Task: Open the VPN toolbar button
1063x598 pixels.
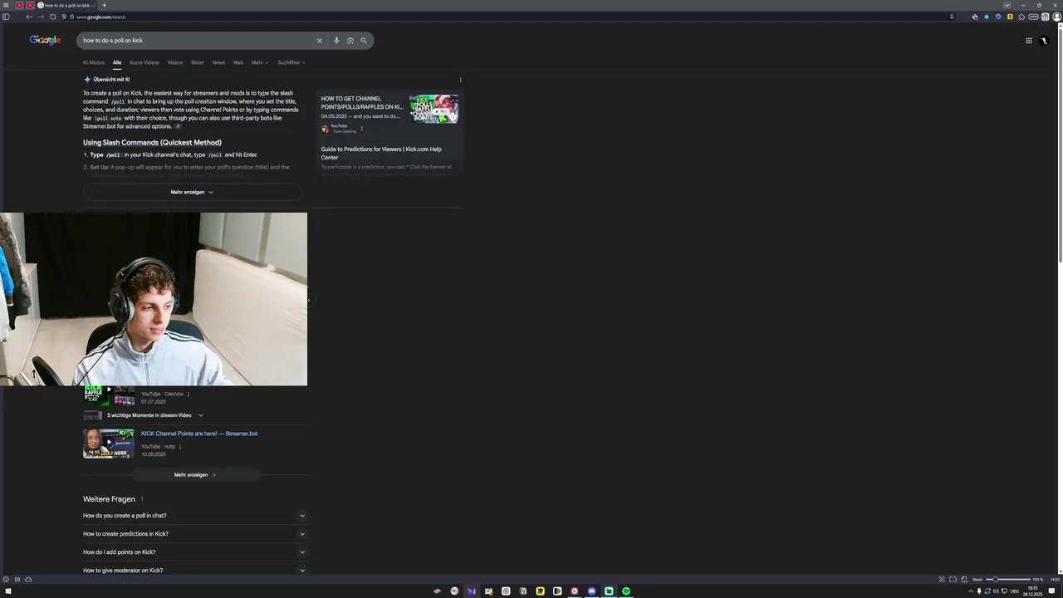Action: 1034,17
